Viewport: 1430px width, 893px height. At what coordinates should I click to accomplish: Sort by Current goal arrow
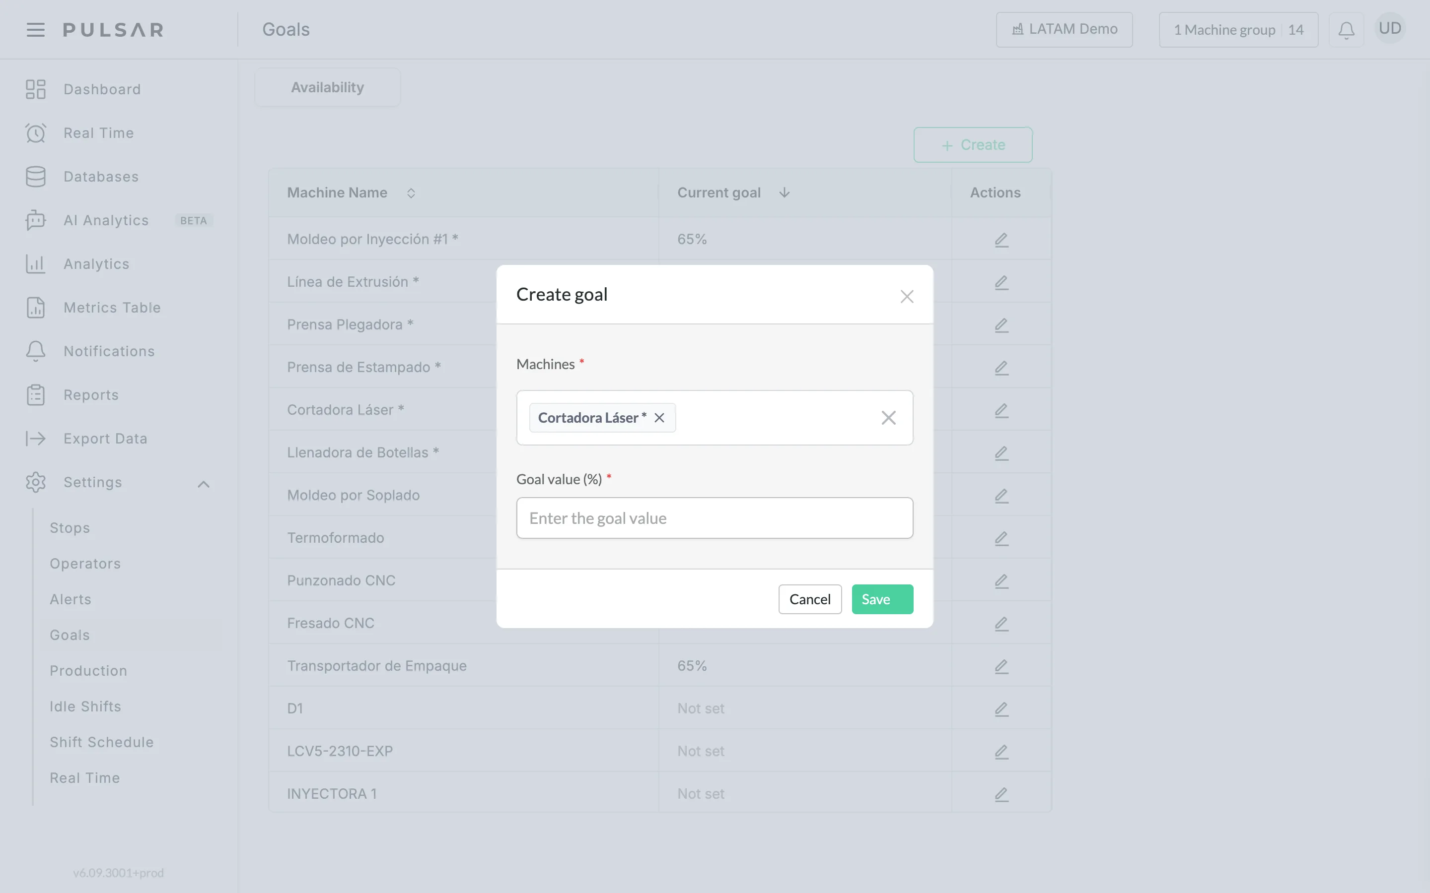point(784,192)
